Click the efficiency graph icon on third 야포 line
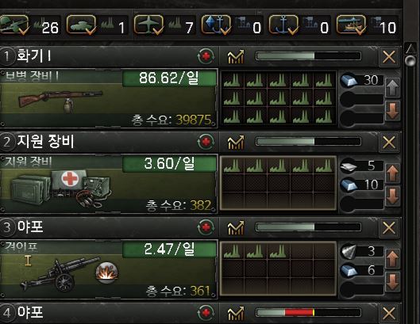Screen dimensions: 420x324 [x=236, y=227]
